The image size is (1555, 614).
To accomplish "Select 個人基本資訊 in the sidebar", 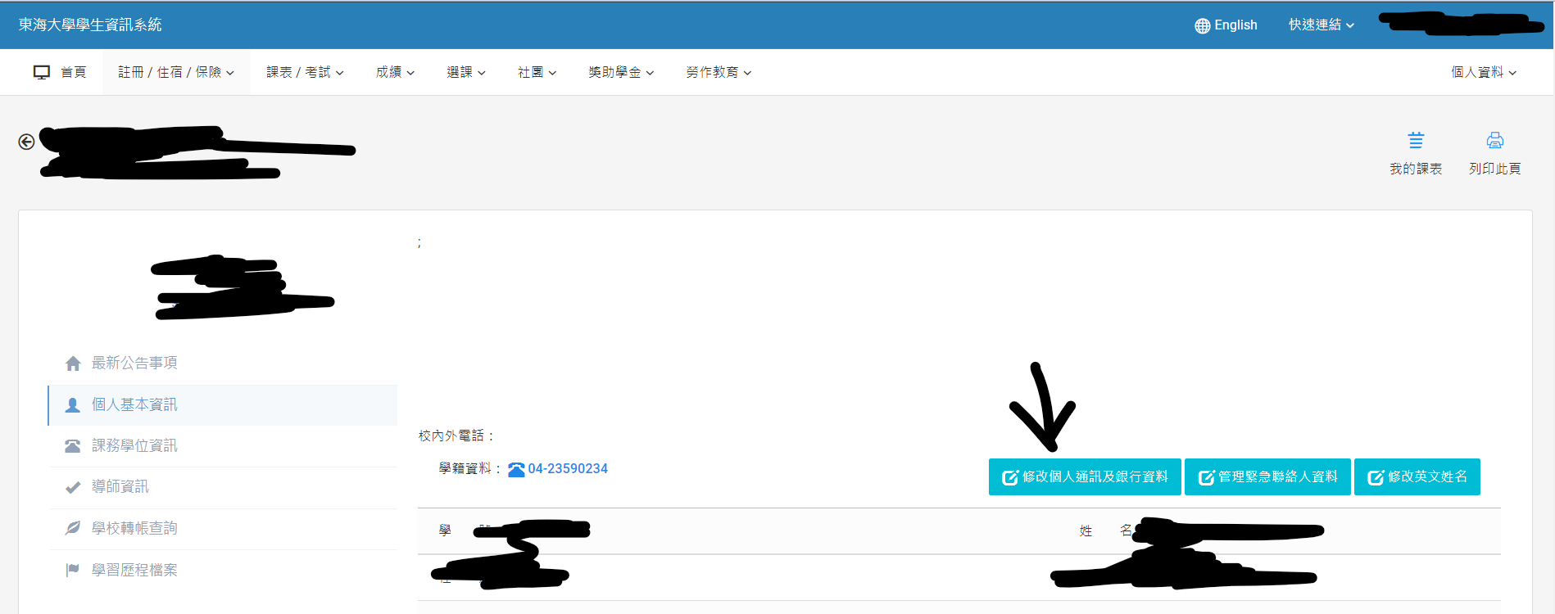I will (x=223, y=405).
